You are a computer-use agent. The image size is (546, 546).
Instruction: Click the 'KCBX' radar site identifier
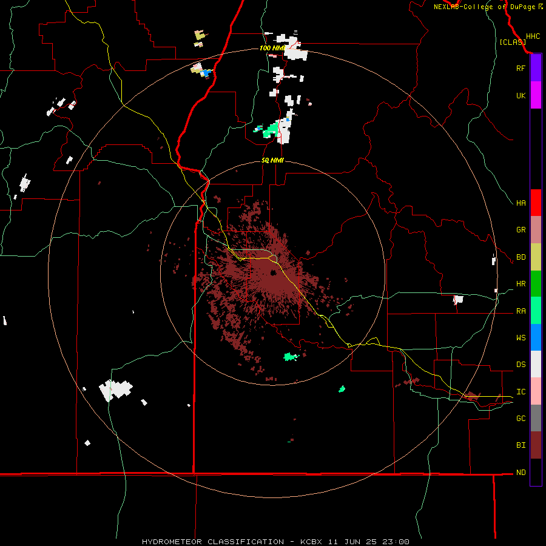(x=311, y=542)
